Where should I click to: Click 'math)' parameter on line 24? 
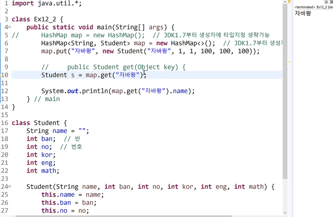(258, 187)
